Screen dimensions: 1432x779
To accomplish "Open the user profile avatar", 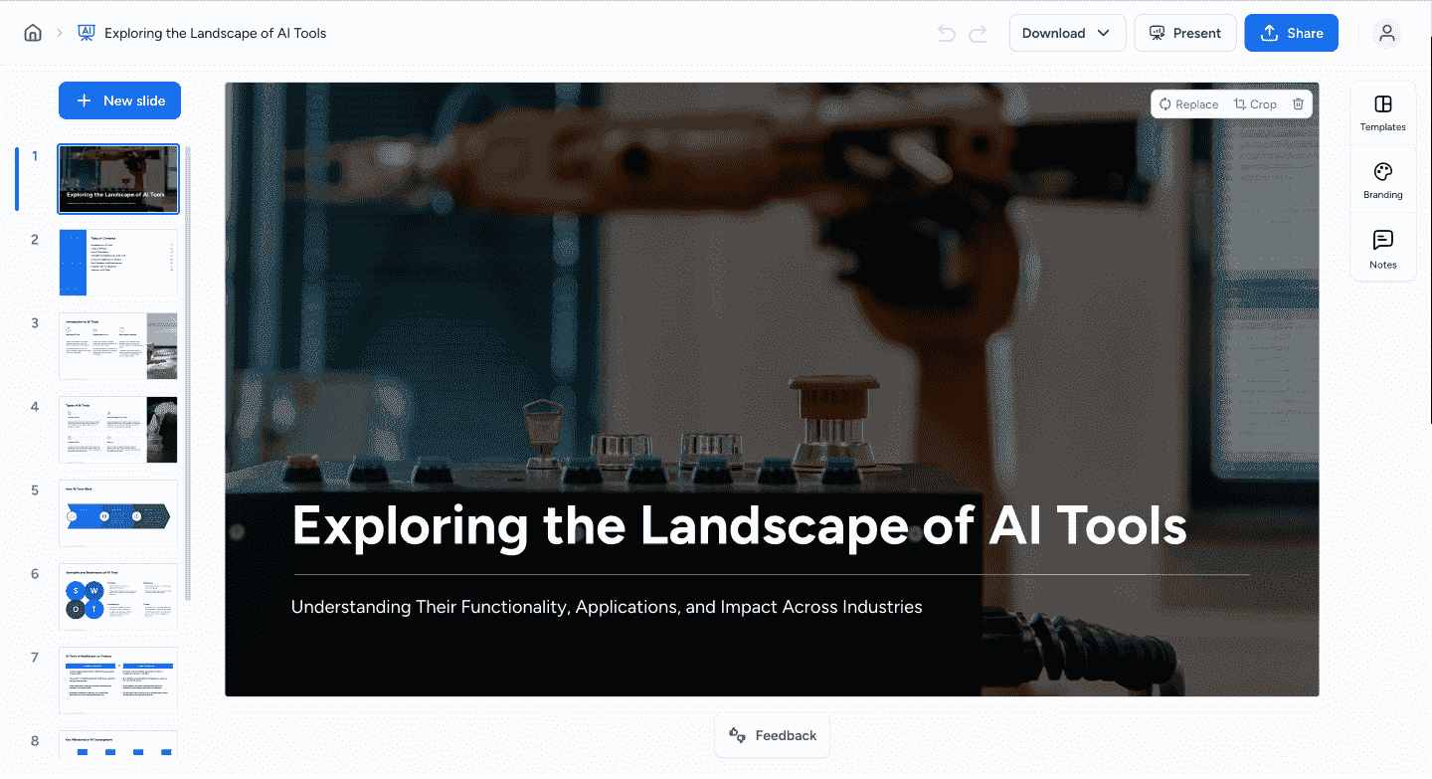I will click(1387, 33).
